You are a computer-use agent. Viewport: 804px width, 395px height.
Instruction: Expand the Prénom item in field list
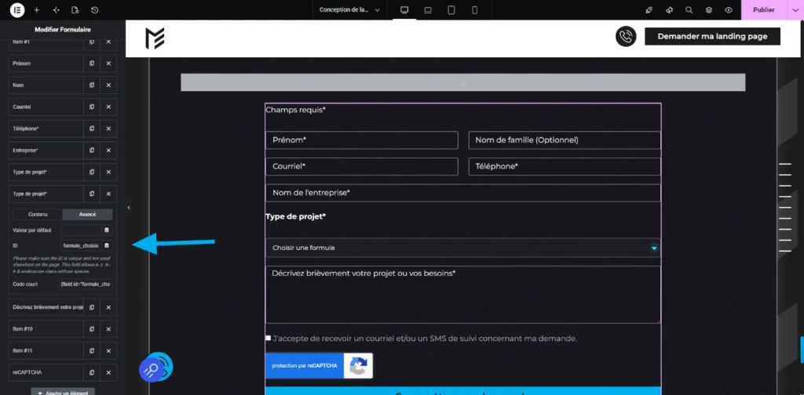click(46, 63)
